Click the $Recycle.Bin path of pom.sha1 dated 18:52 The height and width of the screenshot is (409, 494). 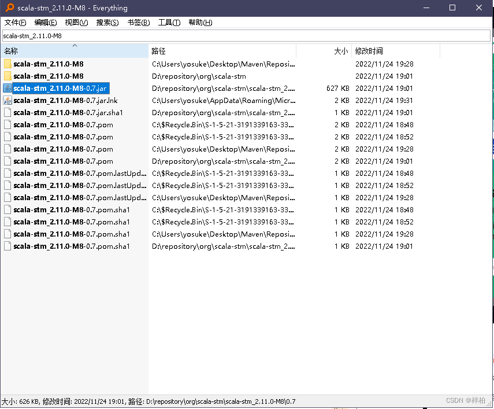223,222
